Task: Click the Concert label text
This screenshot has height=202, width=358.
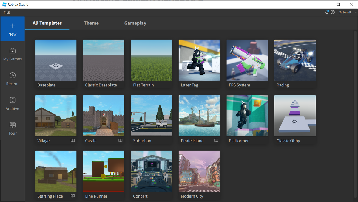Action: click(x=140, y=196)
